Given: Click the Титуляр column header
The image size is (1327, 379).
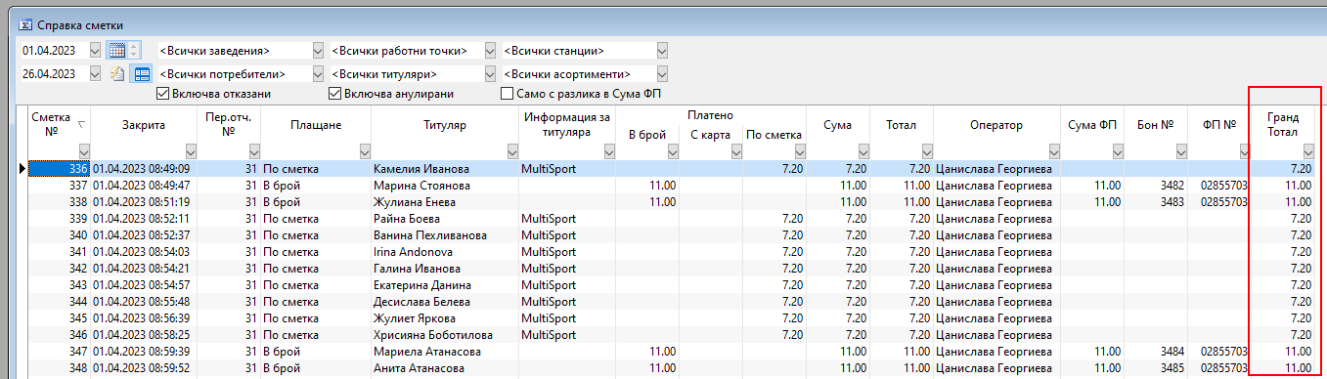Looking at the screenshot, I should pyautogui.click(x=444, y=125).
